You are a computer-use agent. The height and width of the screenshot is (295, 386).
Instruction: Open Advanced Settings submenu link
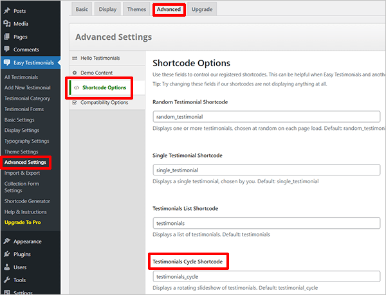pos(25,162)
